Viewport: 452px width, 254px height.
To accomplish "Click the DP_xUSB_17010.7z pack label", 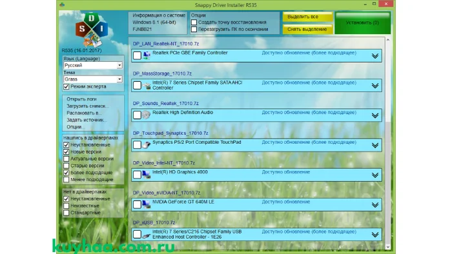I will tap(154, 222).
